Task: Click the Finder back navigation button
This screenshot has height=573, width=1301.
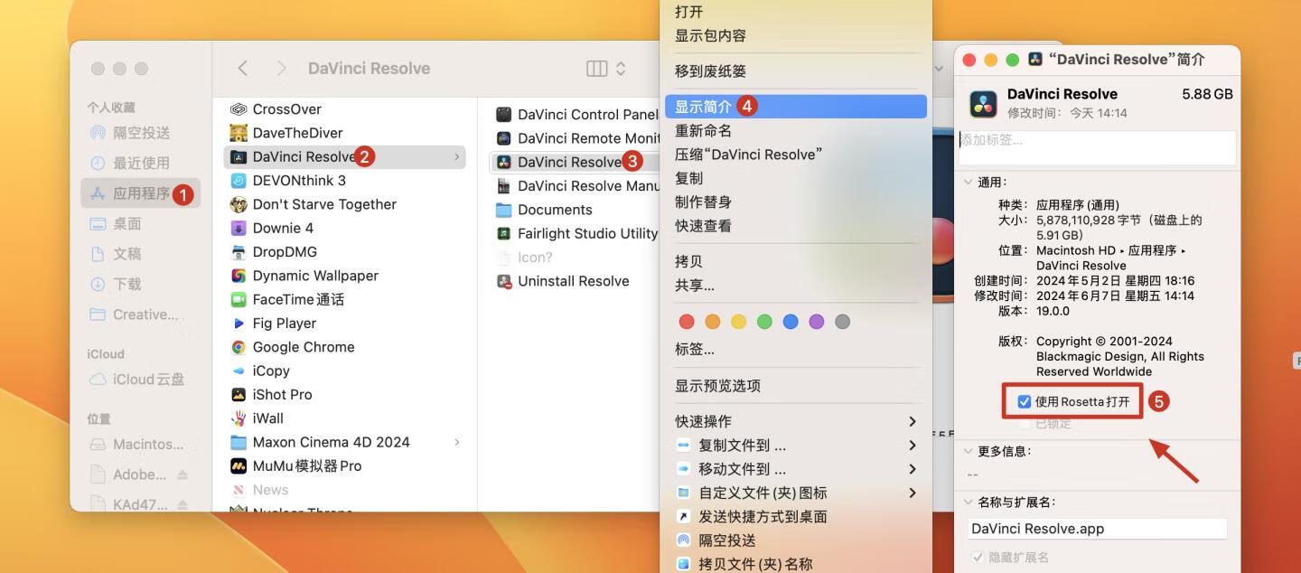Action: (x=242, y=69)
